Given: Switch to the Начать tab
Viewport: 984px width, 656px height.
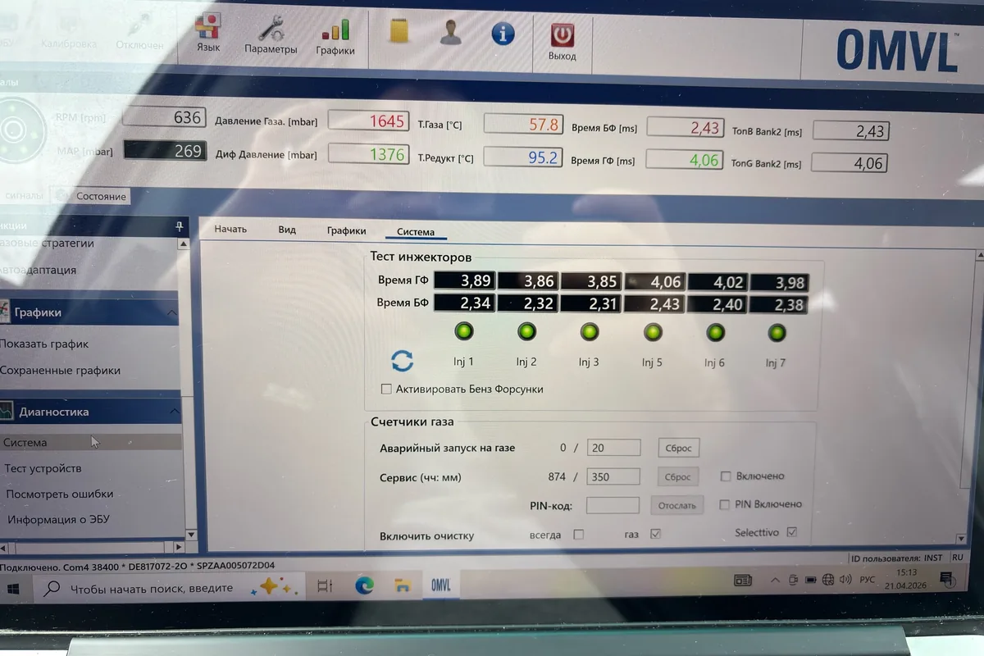Looking at the screenshot, I should [230, 229].
